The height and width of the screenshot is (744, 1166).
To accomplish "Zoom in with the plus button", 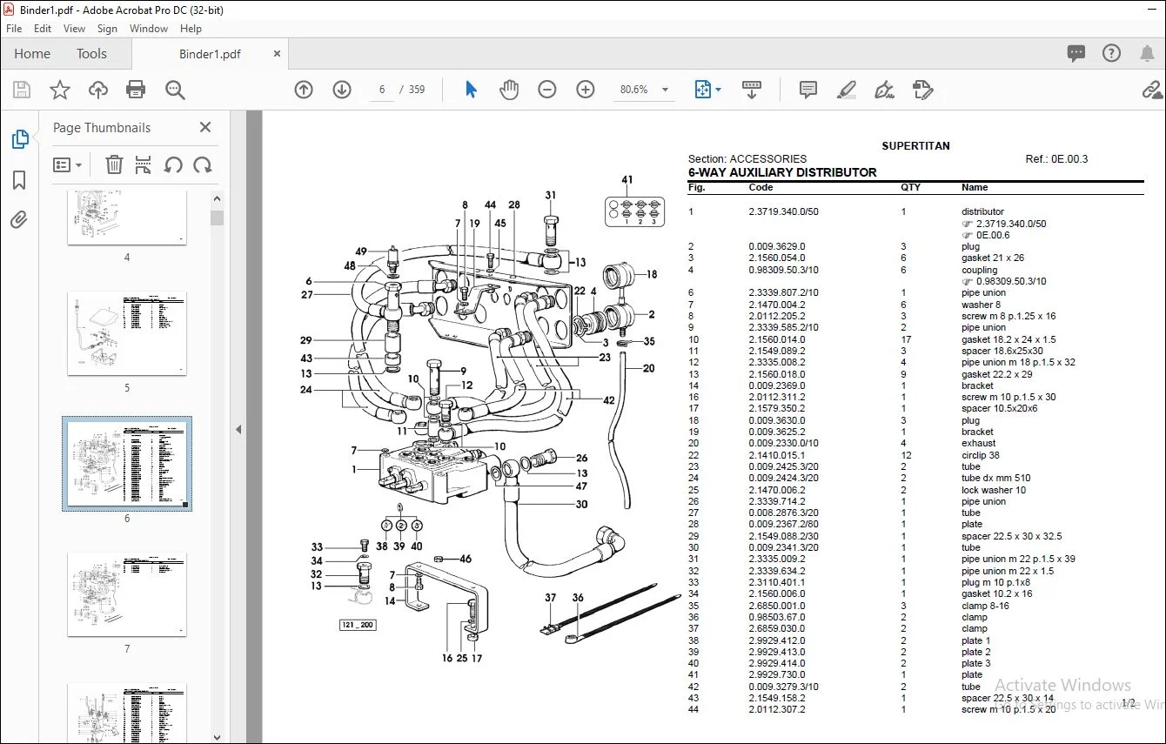I will point(586,90).
